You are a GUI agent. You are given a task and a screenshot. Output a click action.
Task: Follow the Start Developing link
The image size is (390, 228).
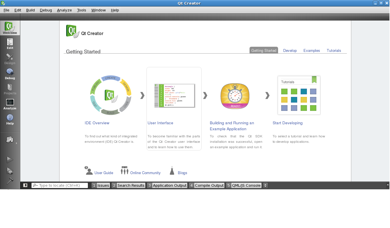(x=288, y=123)
